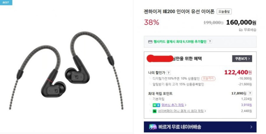Click the Sennheiser IE200 earphone product image

click(66, 70)
